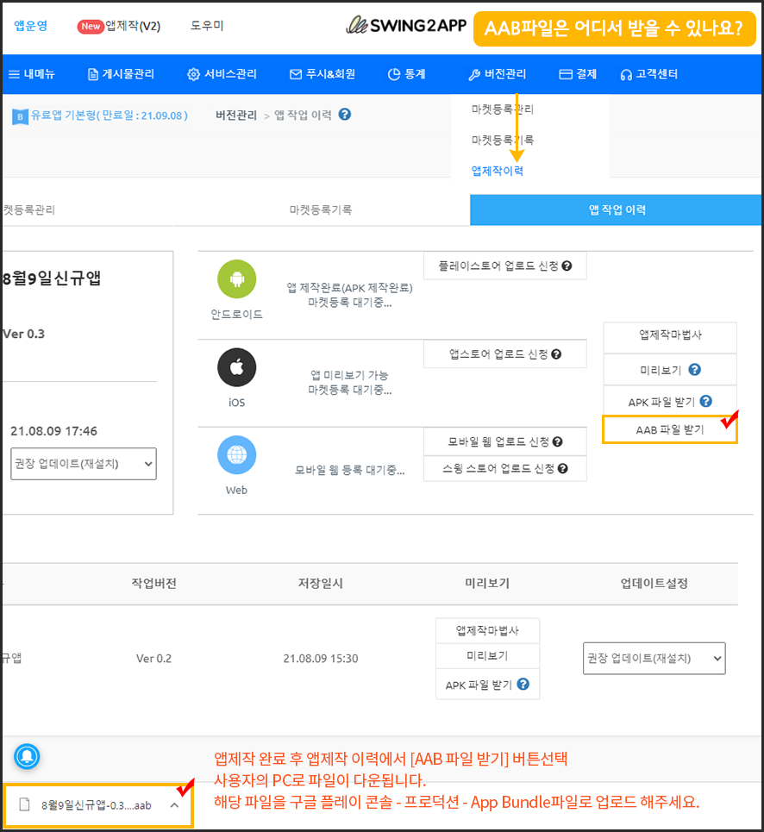Open the 버전관리 menu
The image size is (764, 832).
[497, 74]
